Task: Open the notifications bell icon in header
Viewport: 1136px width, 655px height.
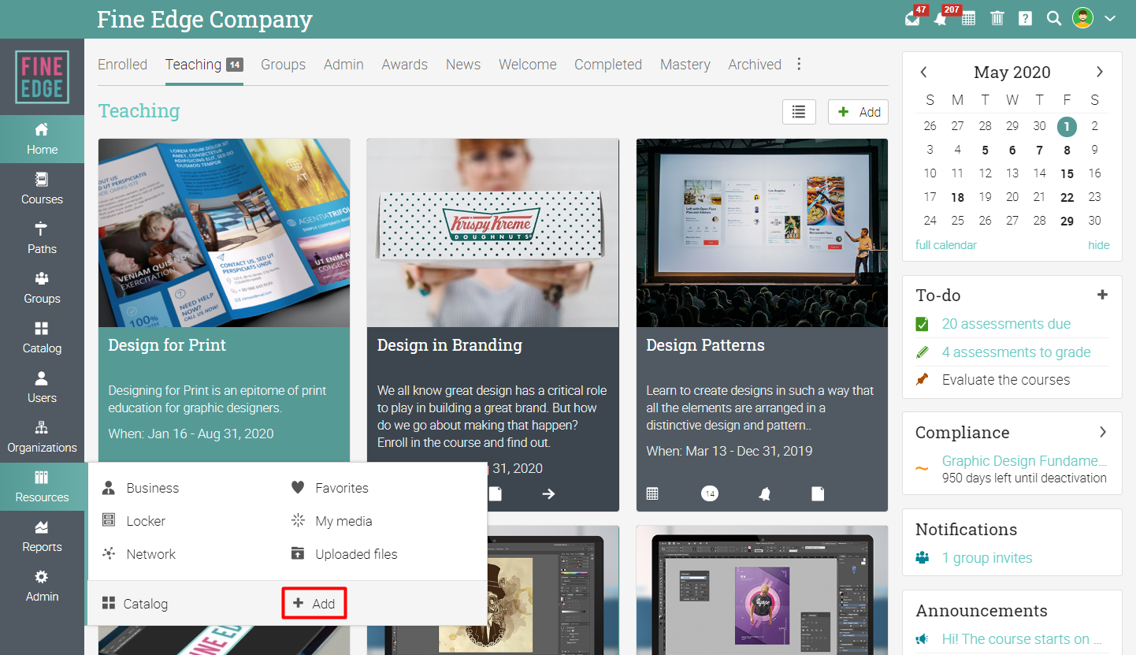Action: 940,19
